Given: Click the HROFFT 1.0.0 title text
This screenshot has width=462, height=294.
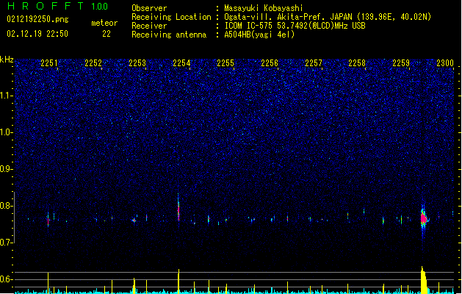Looking at the screenshot, I should 58,6.
